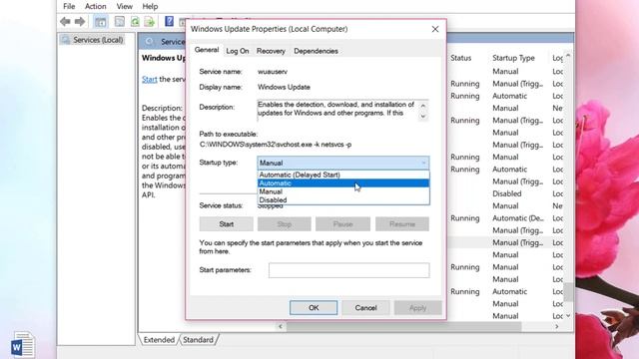Toggle the Show/Hide Console Tree toolbar icon
This screenshot has width=639, height=359.
(x=100, y=22)
